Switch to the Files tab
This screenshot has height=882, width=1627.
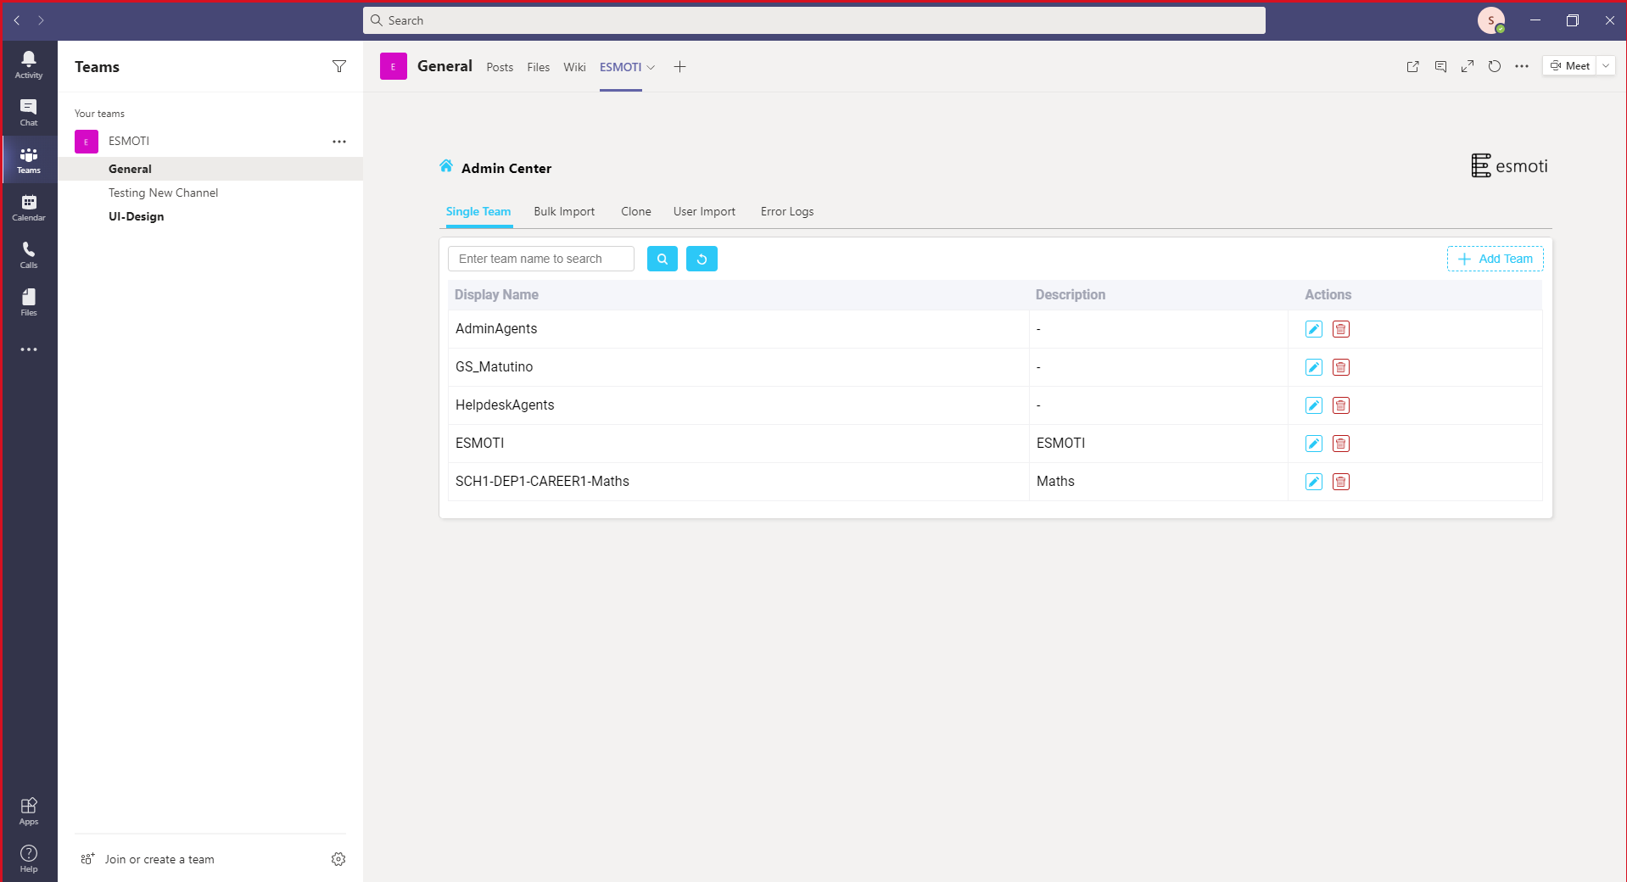539,67
